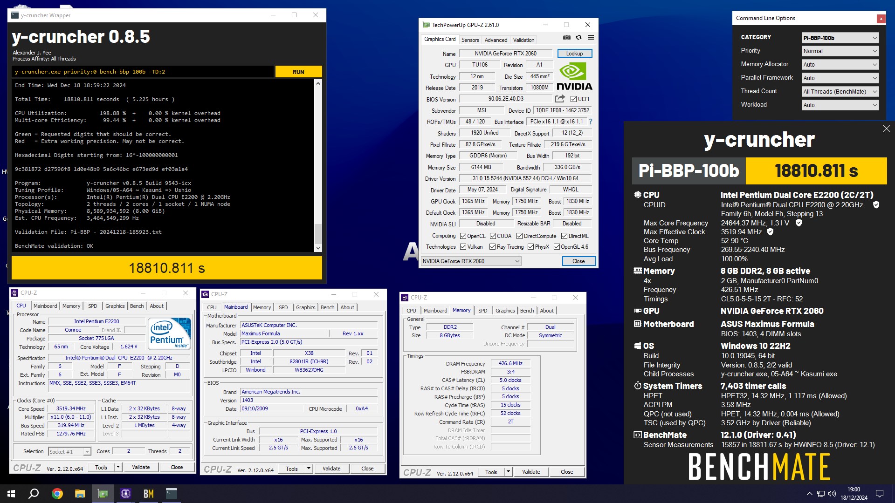Open SPD tab in CPU-Z Memory window
The width and height of the screenshot is (895, 503).
482,311
